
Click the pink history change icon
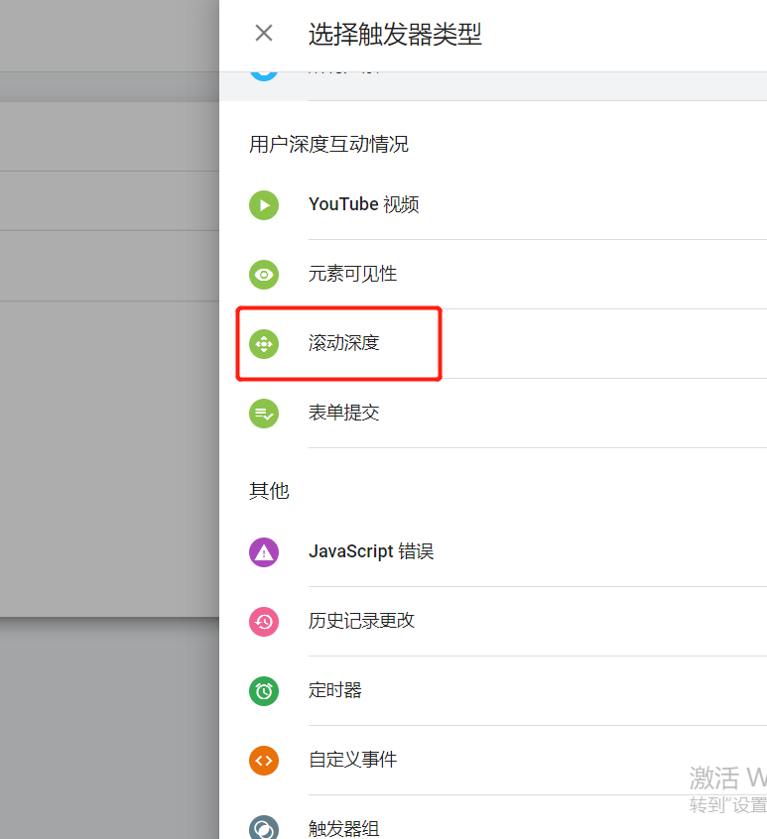264,622
